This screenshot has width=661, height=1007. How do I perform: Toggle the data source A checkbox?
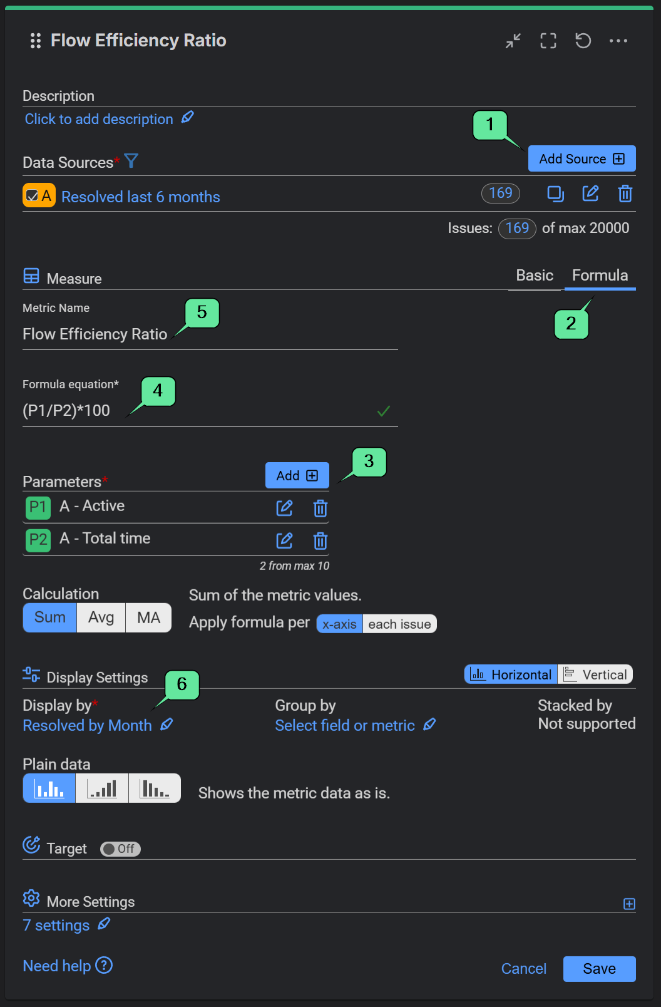pos(33,196)
